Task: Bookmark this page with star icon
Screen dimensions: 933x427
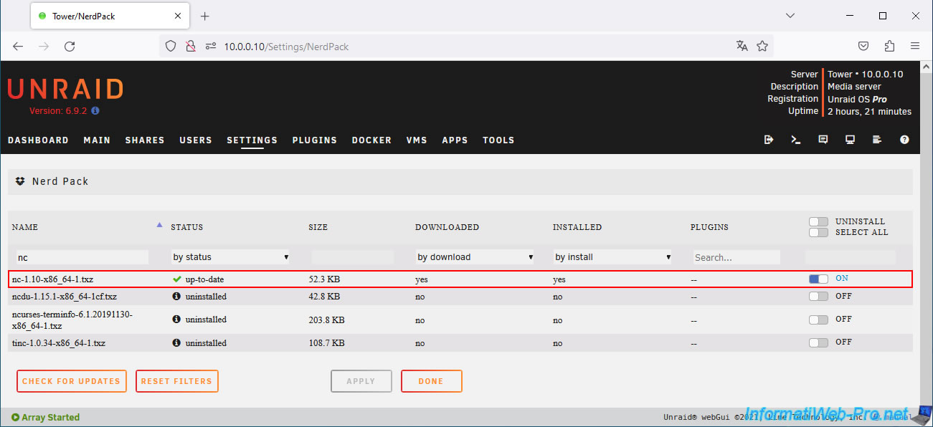Action: [x=762, y=46]
